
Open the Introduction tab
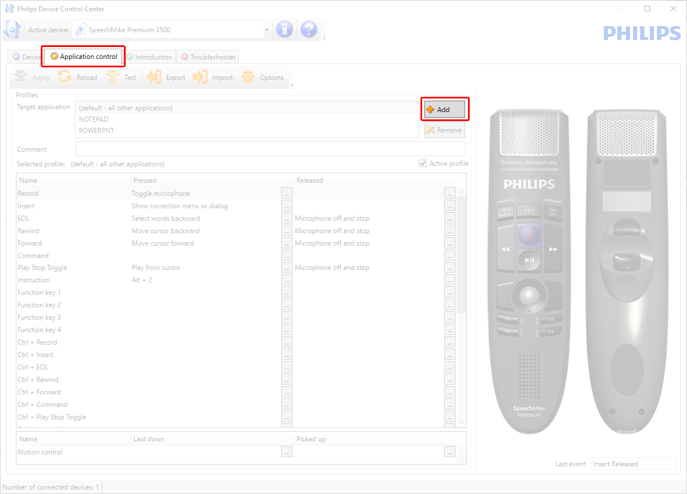[149, 57]
